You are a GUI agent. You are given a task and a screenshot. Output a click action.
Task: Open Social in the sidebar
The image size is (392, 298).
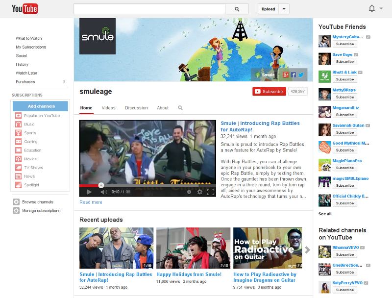21,55
